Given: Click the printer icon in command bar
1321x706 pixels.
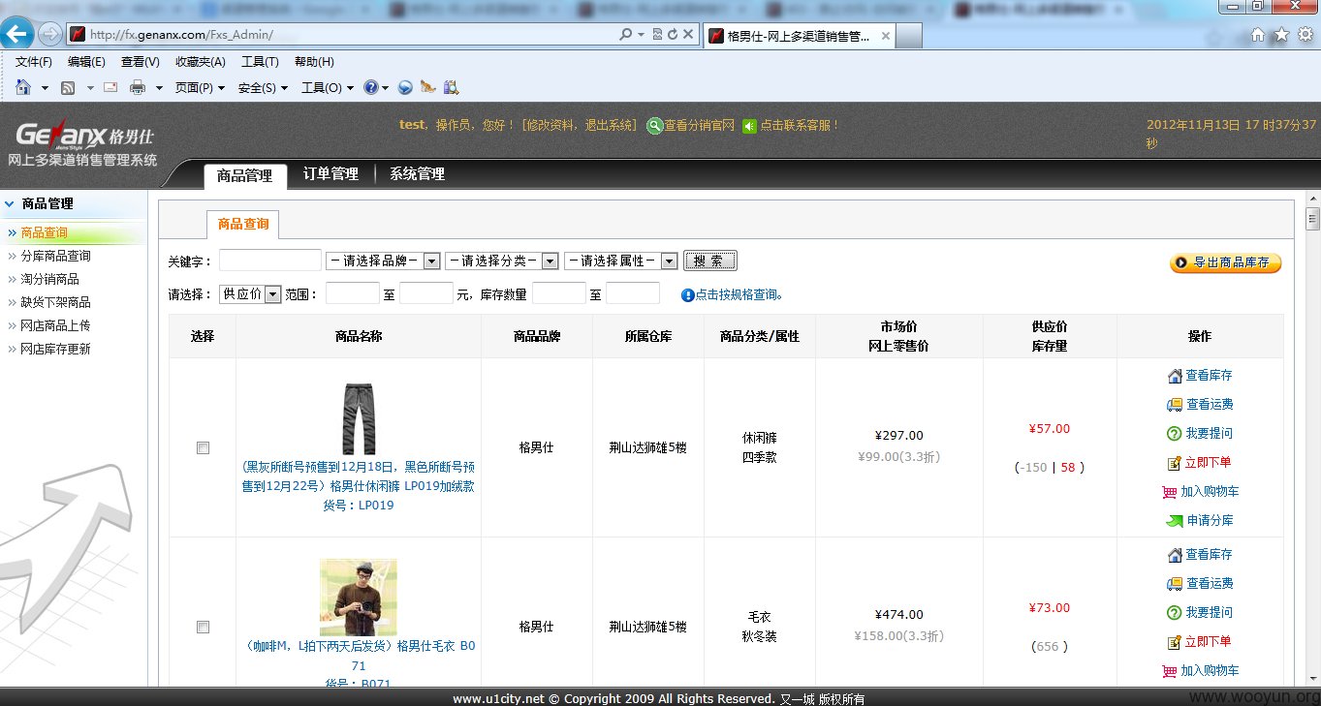Looking at the screenshot, I should pos(138,87).
